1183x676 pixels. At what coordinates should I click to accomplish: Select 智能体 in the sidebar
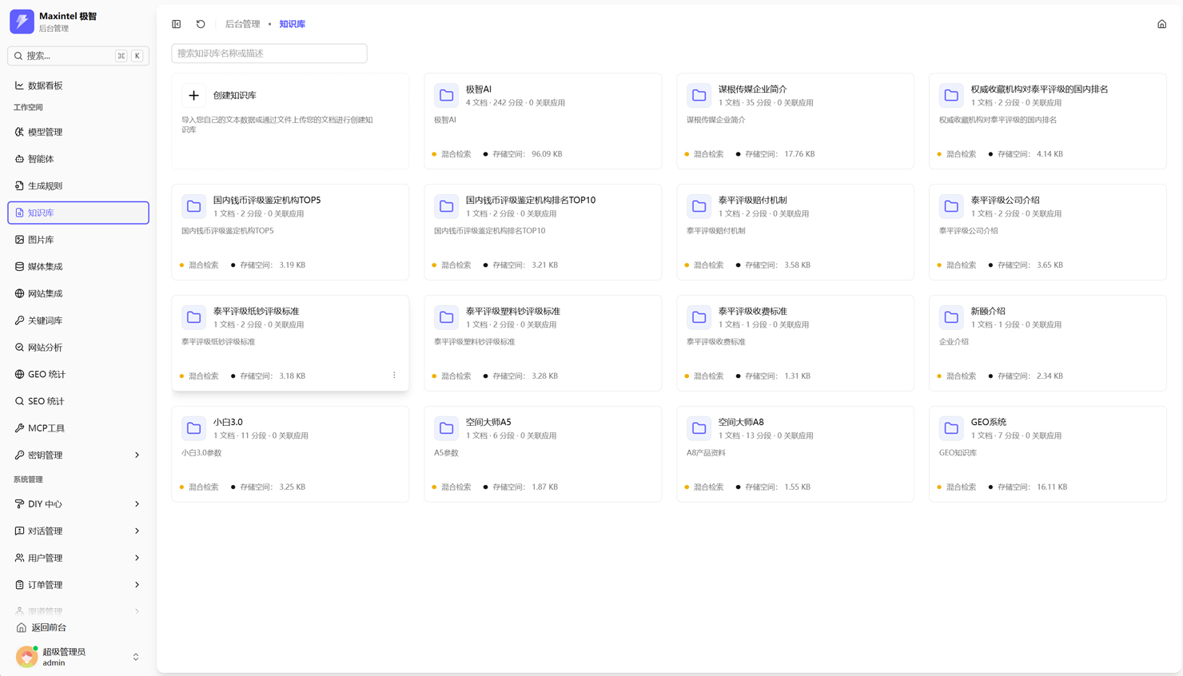(41, 159)
